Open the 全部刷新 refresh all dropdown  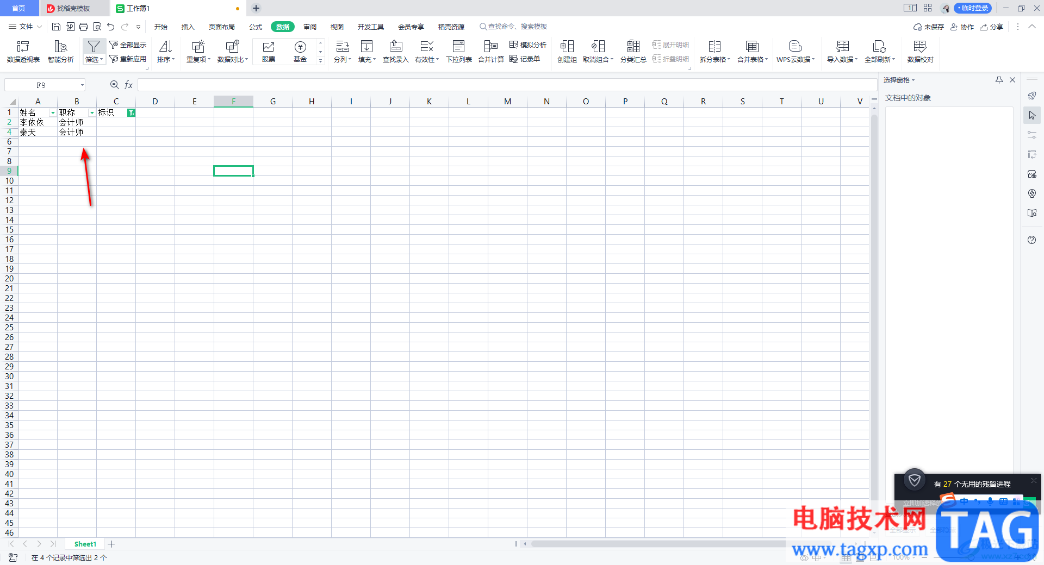pyautogui.click(x=880, y=59)
